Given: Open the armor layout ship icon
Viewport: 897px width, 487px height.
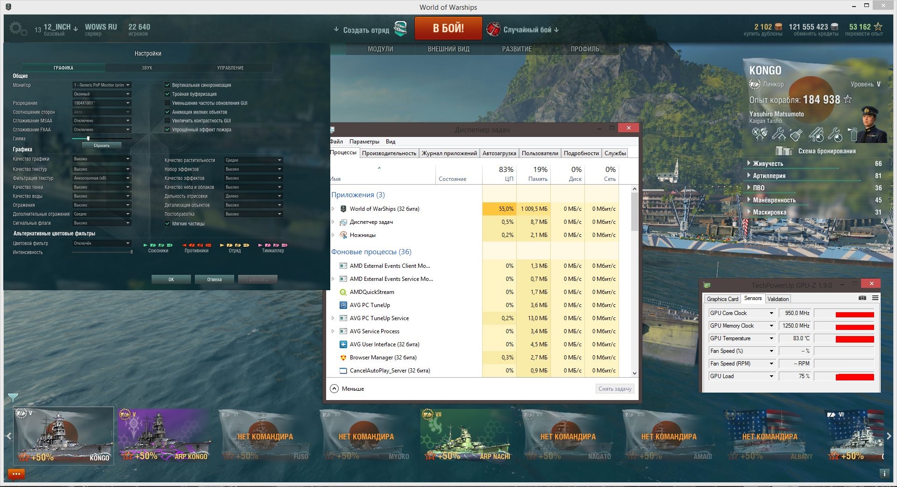Looking at the screenshot, I should click(784, 150).
